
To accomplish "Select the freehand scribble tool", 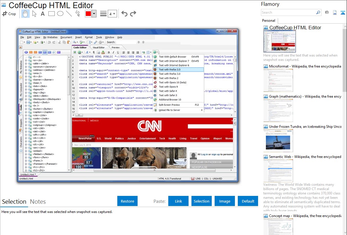I will point(78,14).
